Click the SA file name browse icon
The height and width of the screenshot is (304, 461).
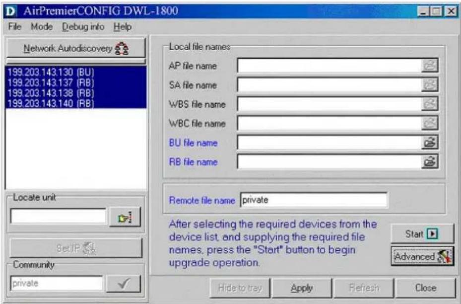click(x=430, y=85)
